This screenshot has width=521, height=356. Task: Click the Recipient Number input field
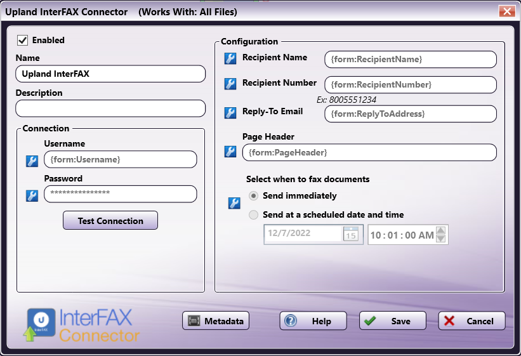[411, 84]
